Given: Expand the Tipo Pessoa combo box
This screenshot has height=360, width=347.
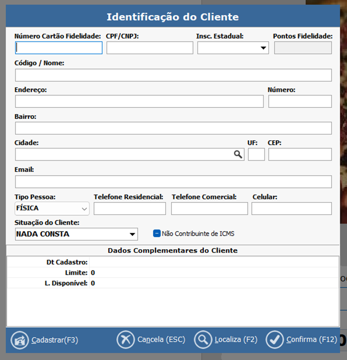Looking at the screenshot, I should coord(84,208).
